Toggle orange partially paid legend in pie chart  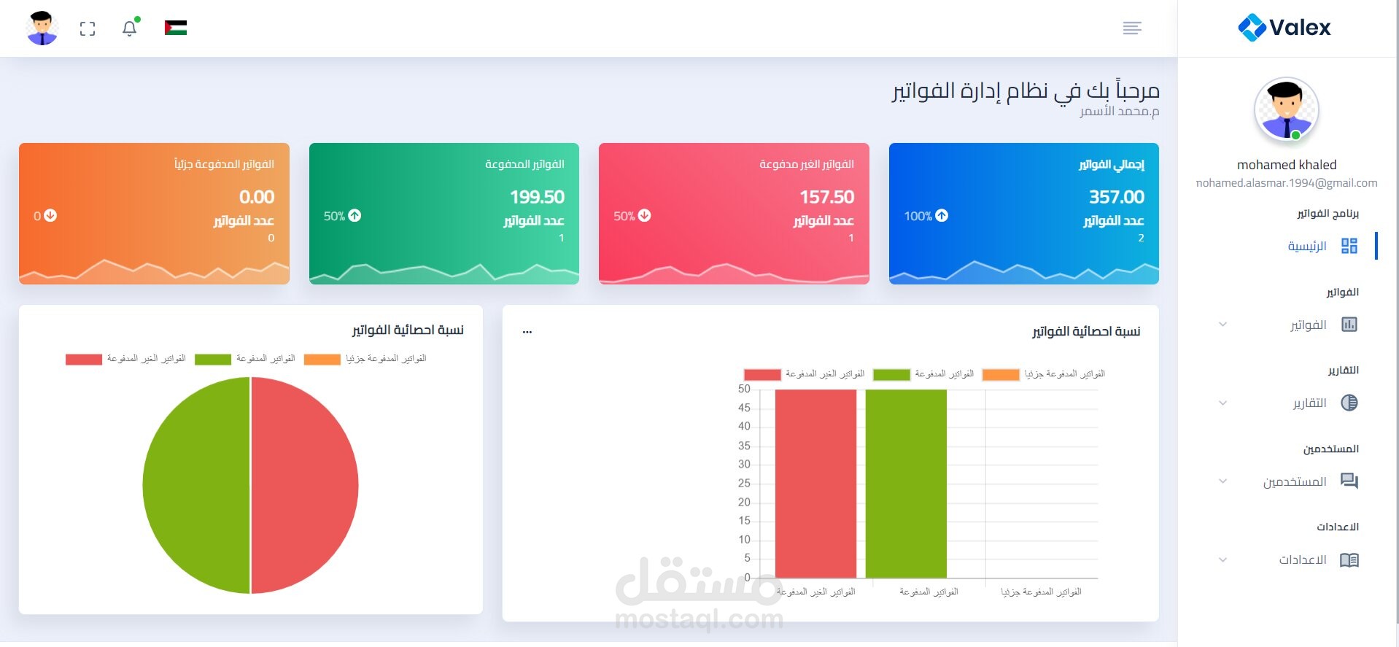pos(322,359)
